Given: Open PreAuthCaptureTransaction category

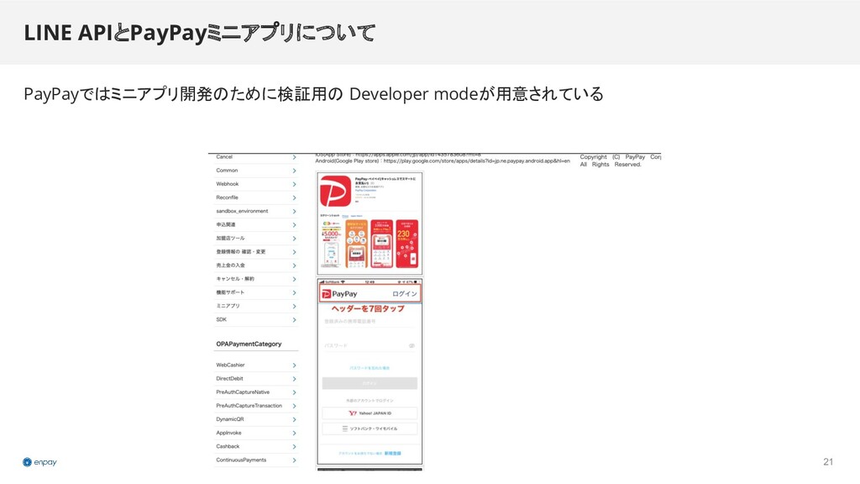Looking at the screenshot, I should (256, 406).
